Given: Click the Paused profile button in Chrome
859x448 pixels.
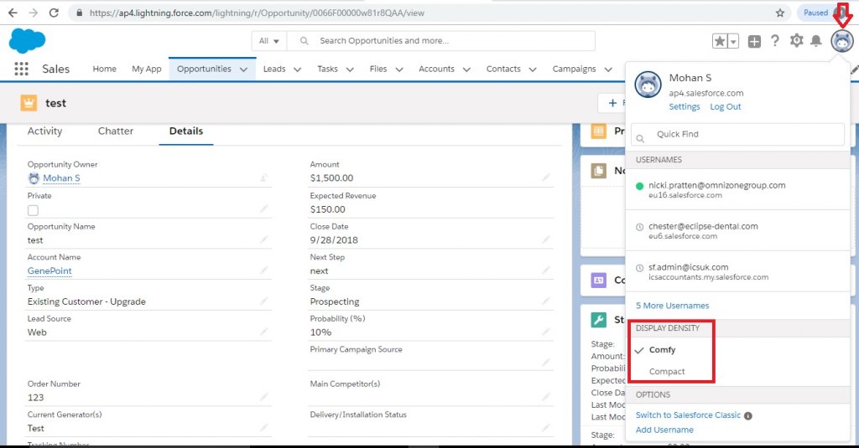Looking at the screenshot, I should click(x=824, y=13).
